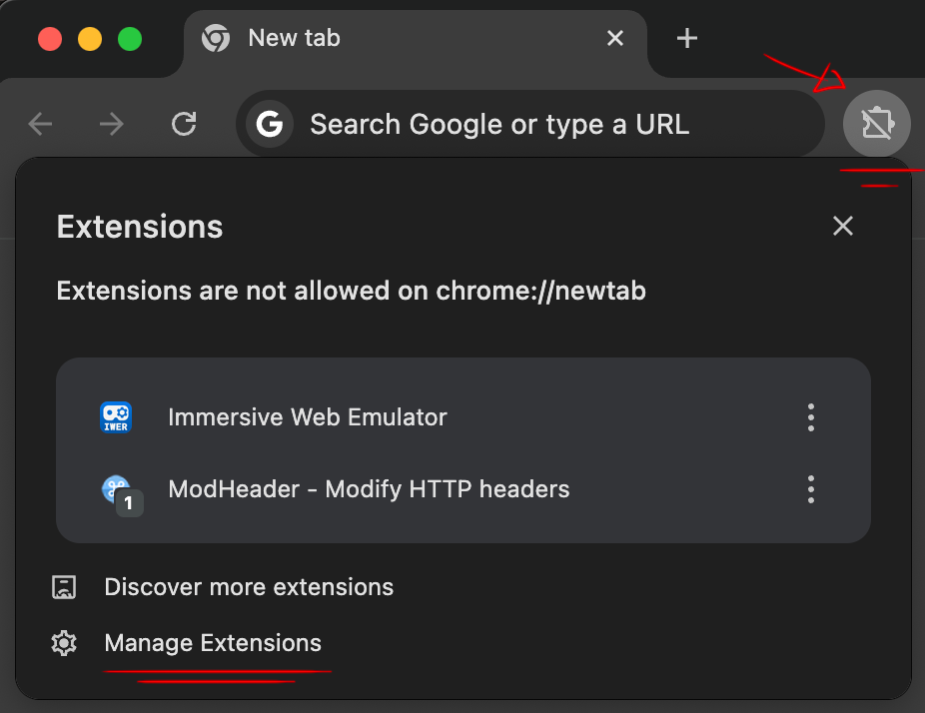Select the Immersive Web Emulator entry label
This screenshot has height=713, width=925.
point(308,416)
